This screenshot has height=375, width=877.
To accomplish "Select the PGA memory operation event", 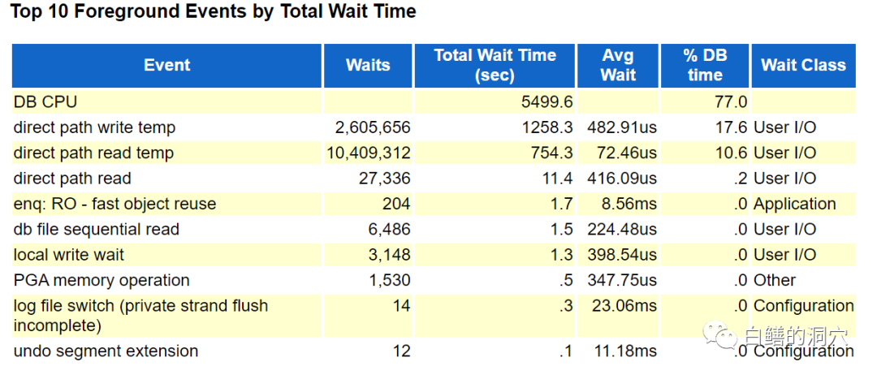I will [x=102, y=280].
